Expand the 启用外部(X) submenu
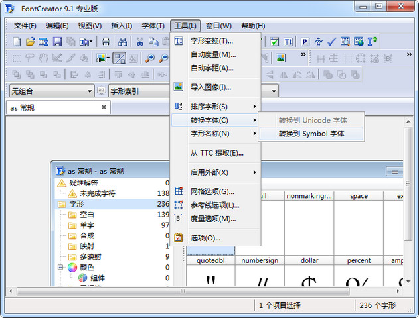 [x=216, y=172]
